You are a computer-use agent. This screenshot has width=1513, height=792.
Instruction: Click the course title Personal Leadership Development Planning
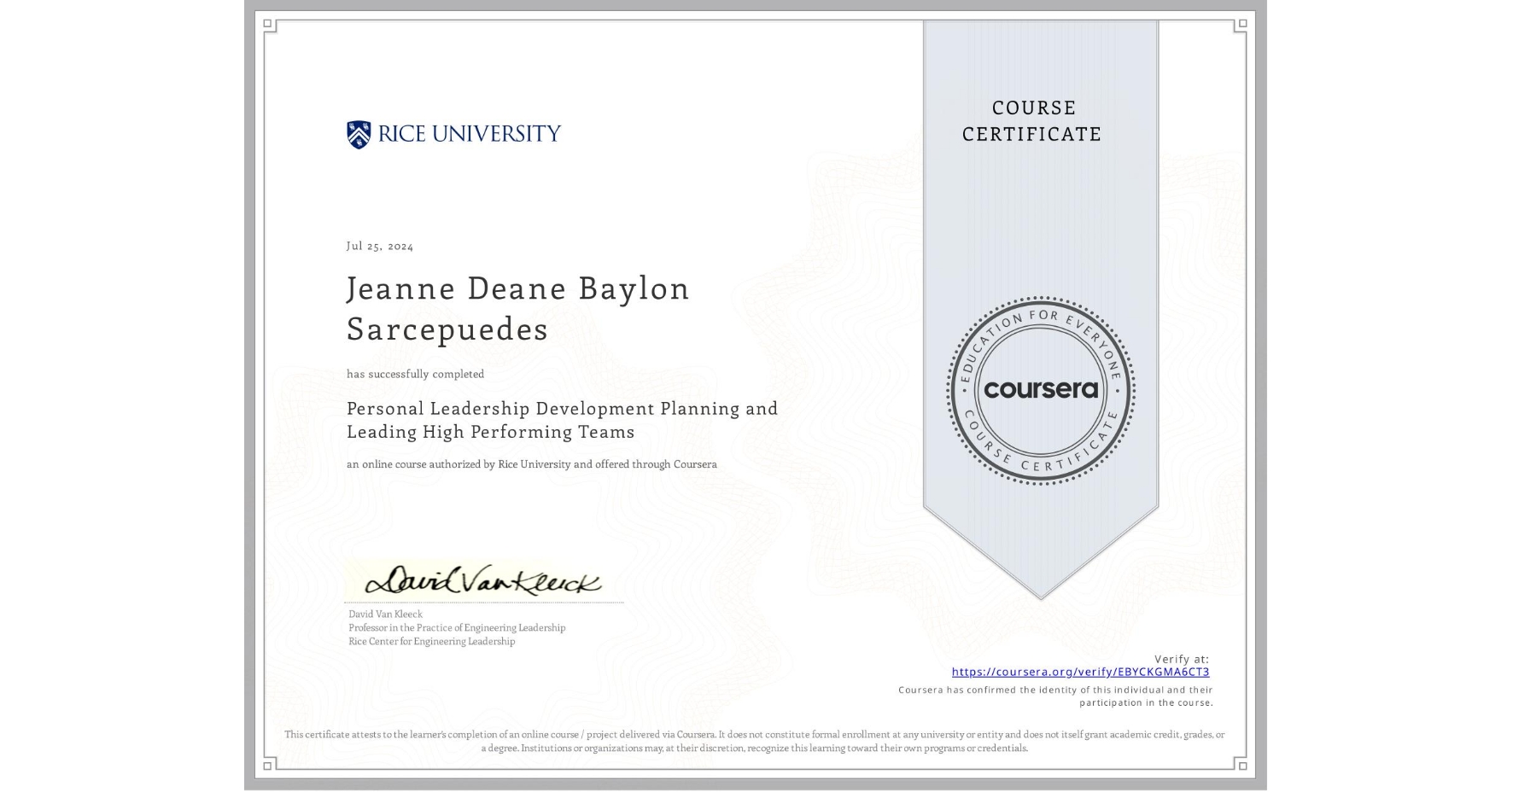562,420
